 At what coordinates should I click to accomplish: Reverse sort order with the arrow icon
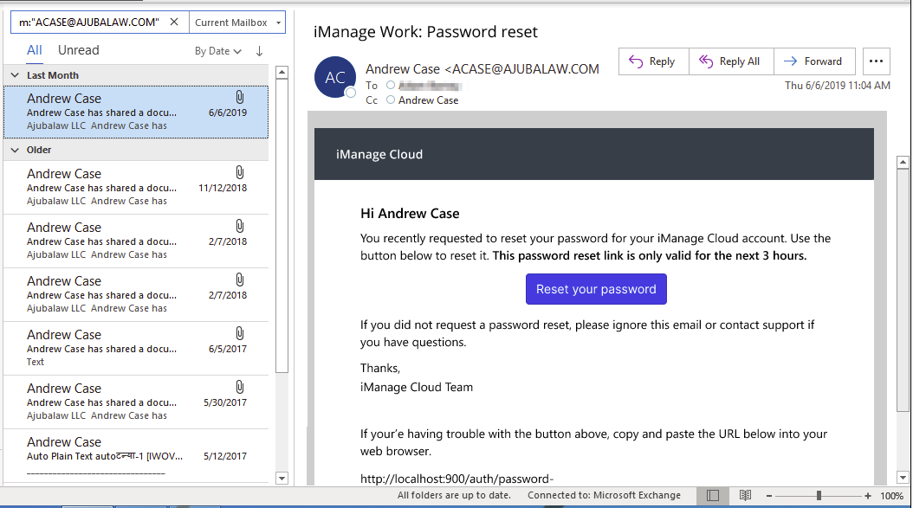(x=259, y=51)
